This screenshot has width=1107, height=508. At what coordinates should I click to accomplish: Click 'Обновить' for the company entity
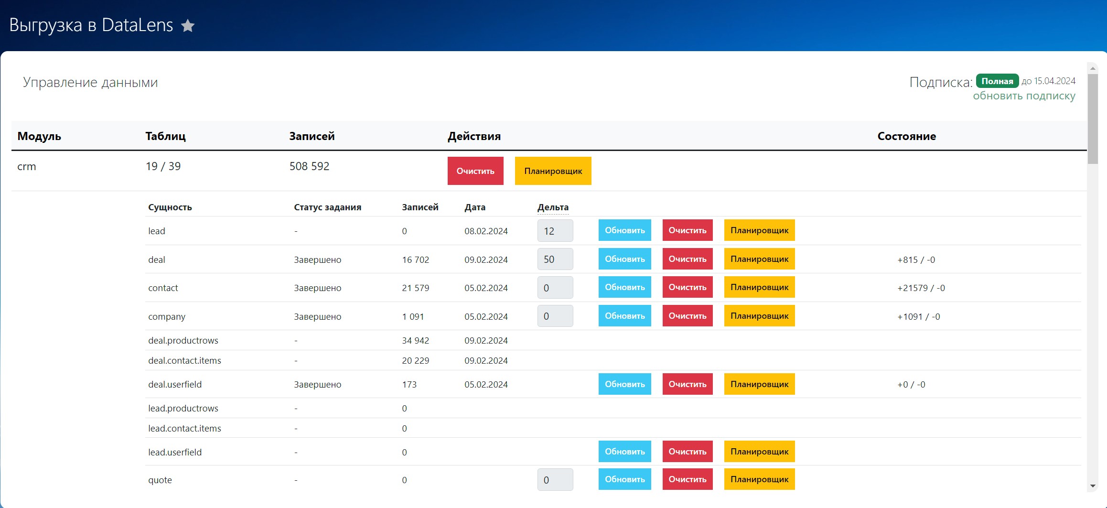coord(624,316)
